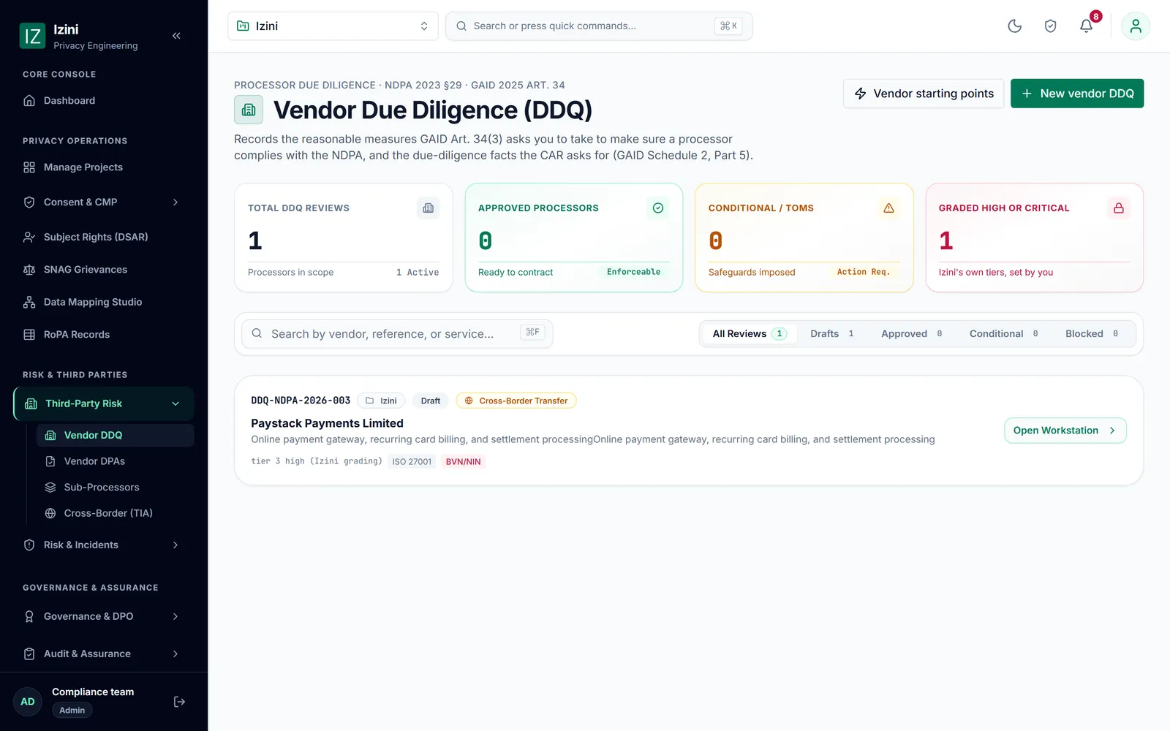Open Sub-Processors sub-item
Screen dimensions: 1170x731
(x=115, y=488)
